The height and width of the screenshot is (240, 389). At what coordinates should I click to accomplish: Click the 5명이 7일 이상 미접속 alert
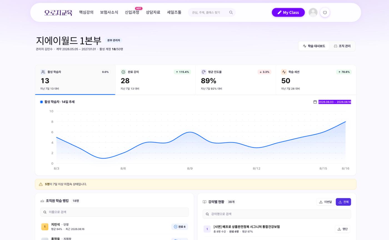[x=196, y=184]
